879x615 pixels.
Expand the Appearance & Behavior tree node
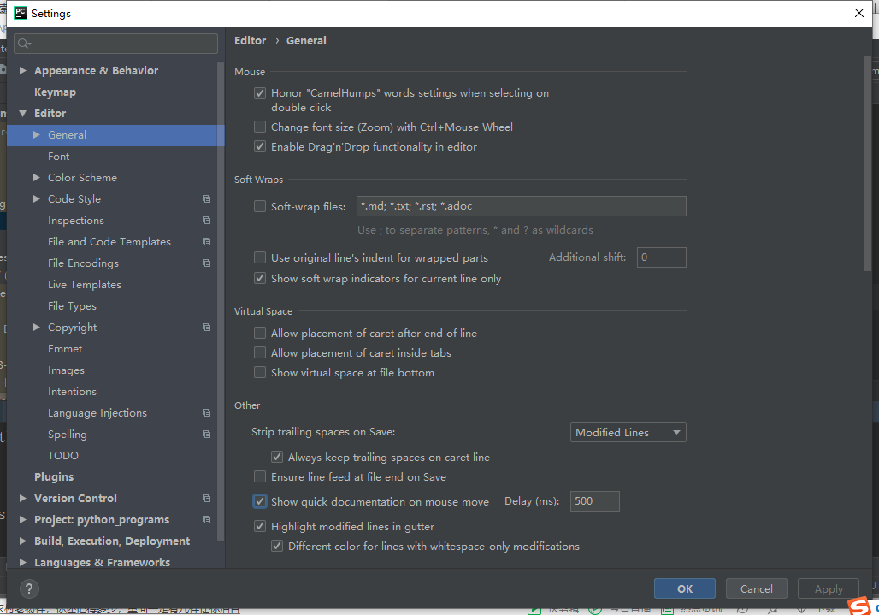click(x=23, y=71)
